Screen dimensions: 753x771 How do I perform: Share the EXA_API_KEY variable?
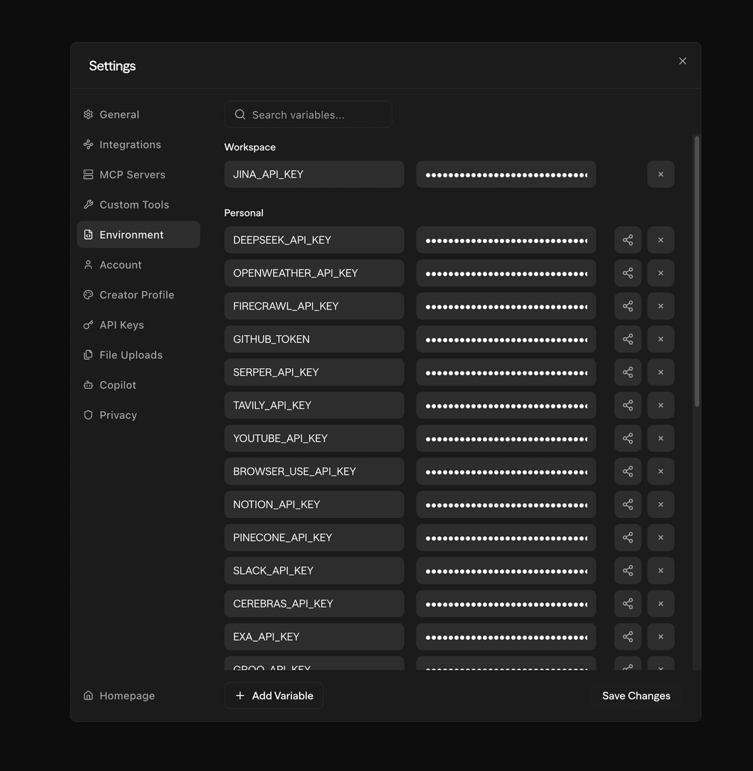(627, 636)
